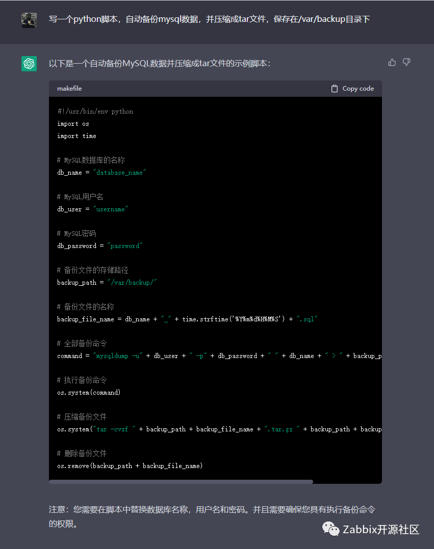Viewport: 434px width, 549px height.
Task: Click the thumbs down feedback icon
Action: (x=406, y=62)
